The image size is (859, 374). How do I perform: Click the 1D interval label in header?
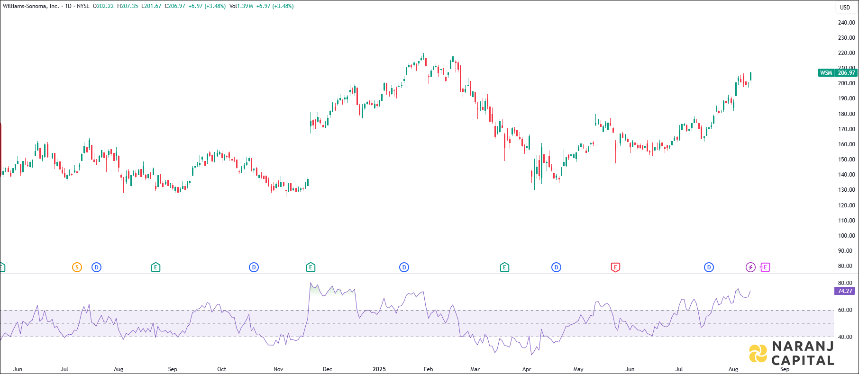(68, 6)
